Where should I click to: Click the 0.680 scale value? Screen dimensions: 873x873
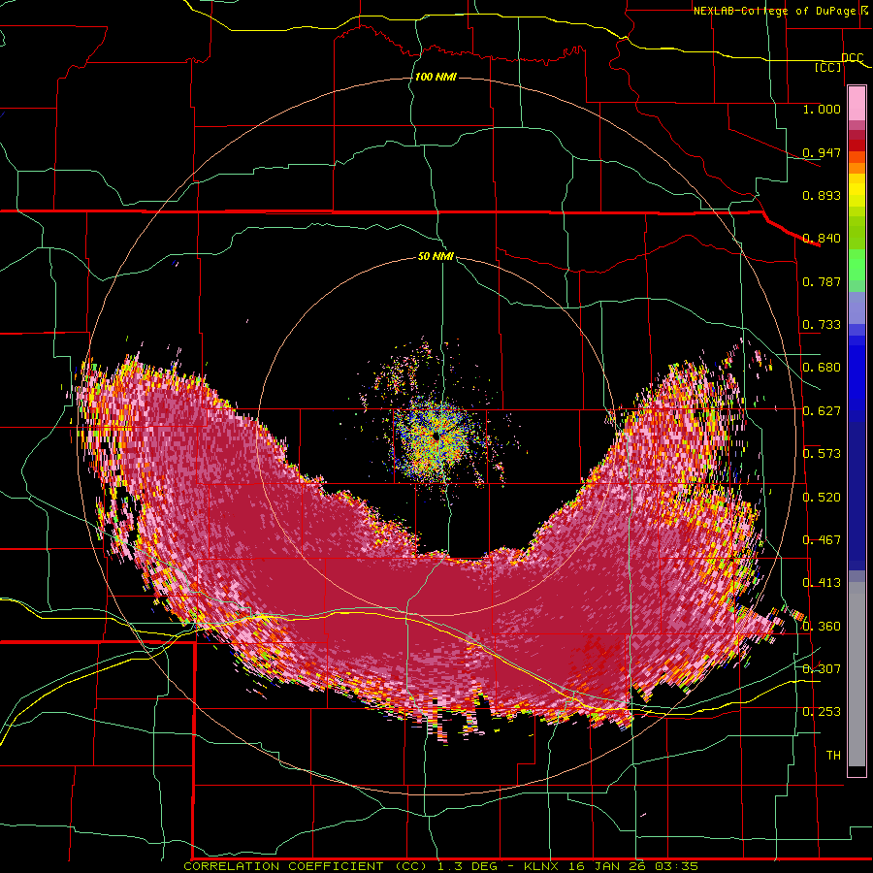(822, 368)
